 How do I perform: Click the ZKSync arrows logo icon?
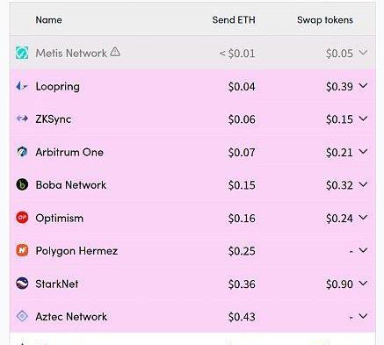point(22,119)
